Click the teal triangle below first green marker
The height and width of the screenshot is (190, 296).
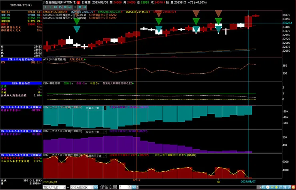click(x=77, y=29)
